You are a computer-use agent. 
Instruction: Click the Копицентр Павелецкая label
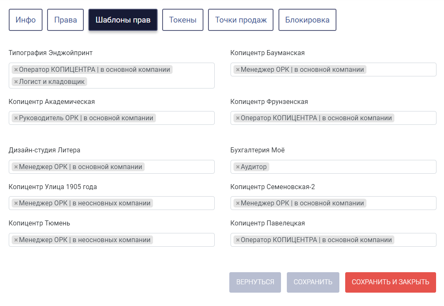click(268, 223)
